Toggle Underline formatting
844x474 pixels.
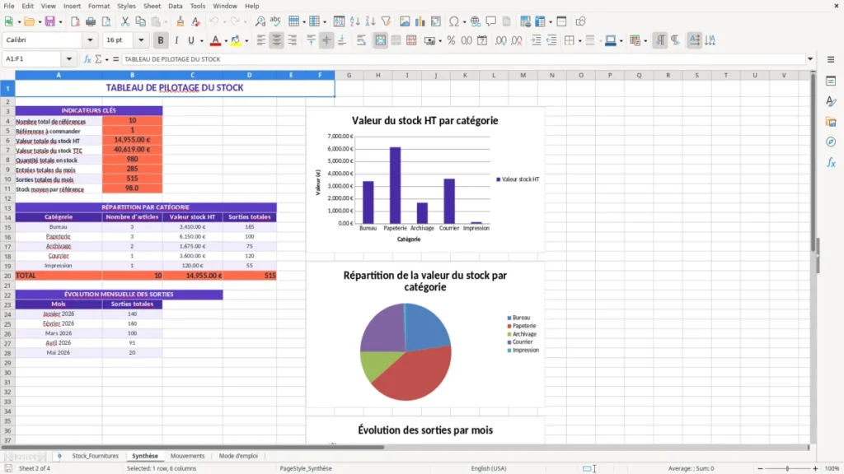pos(190,40)
